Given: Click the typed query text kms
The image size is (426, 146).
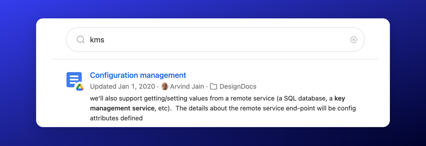Looking at the screenshot, I should coord(97,40).
